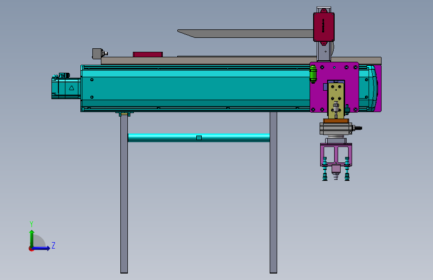The image size is (433, 280).
Task: Pick the servo motor with triangle mark
Action: [66, 86]
